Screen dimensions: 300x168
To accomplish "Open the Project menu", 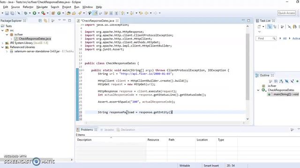I will pos(67,7).
